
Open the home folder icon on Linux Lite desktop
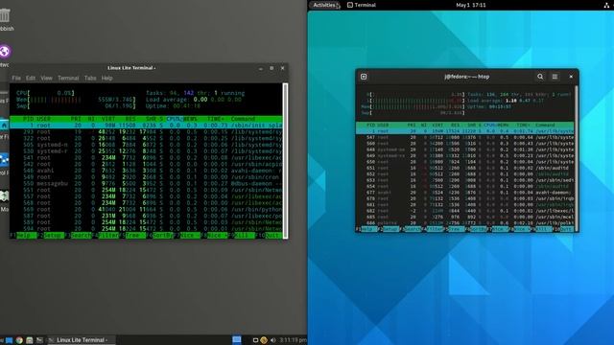pos(4,126)
